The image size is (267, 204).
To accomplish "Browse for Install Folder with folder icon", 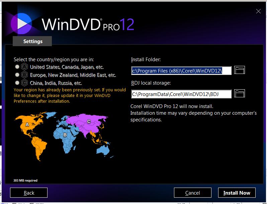I will [x=240, y=70].
